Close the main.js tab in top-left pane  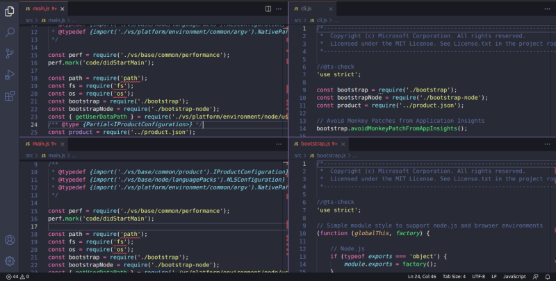63,9
